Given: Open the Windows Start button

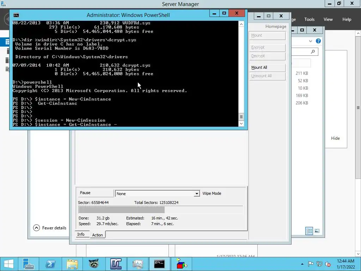Looking at the screenshot, I should coord(9,264).
